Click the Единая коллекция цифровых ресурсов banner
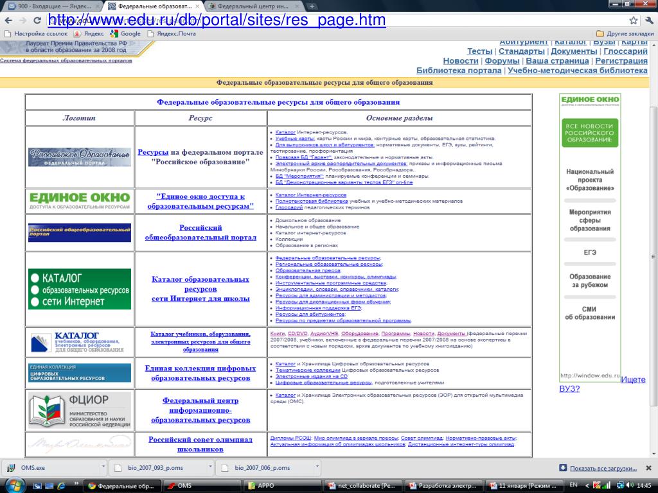658x493 pixels. click(79, 373)
